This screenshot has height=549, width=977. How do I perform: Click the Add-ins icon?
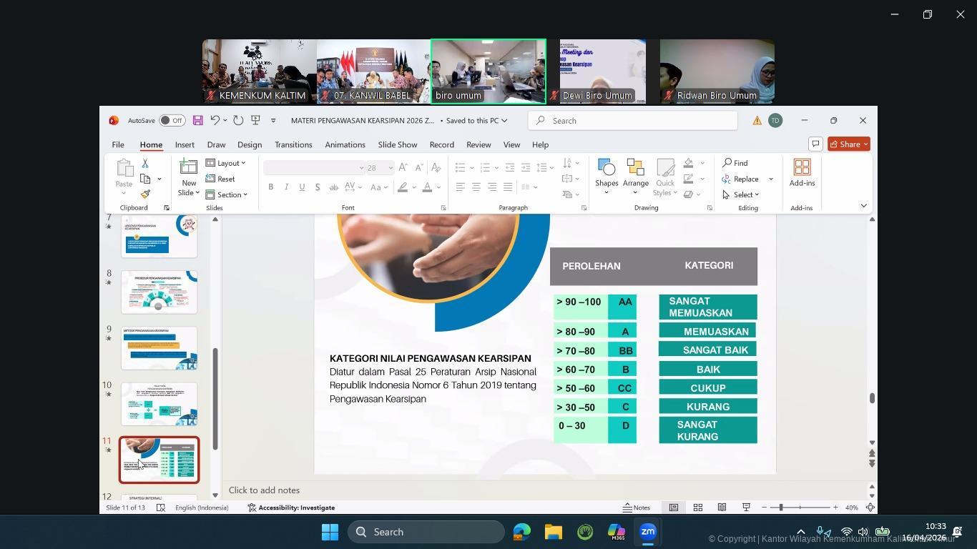coord(802,172)
